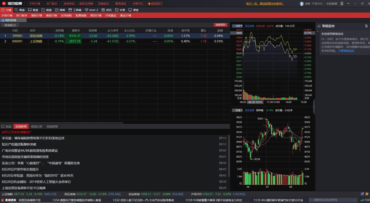This screenshot has height=203, width=370.
Task: Open the 复盘 review section
Action: click(33, 10)
